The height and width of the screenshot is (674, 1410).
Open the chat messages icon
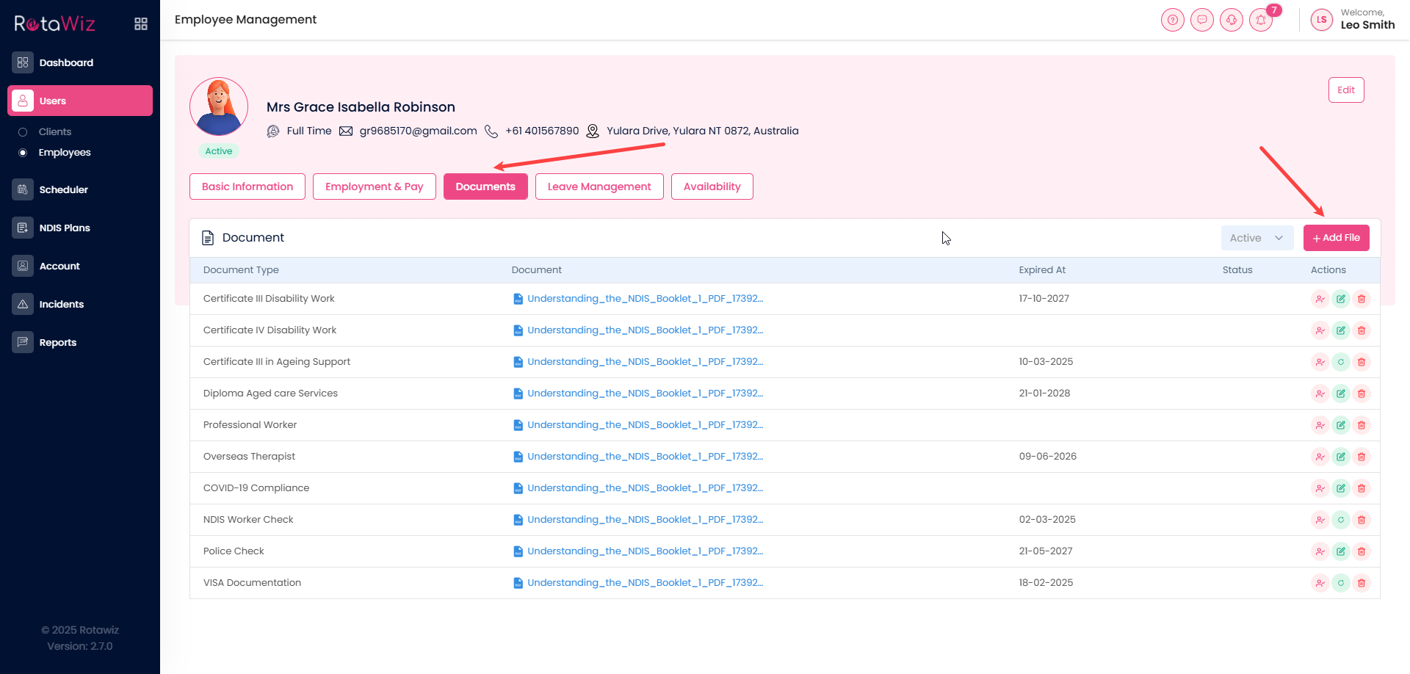point(1202,20)
